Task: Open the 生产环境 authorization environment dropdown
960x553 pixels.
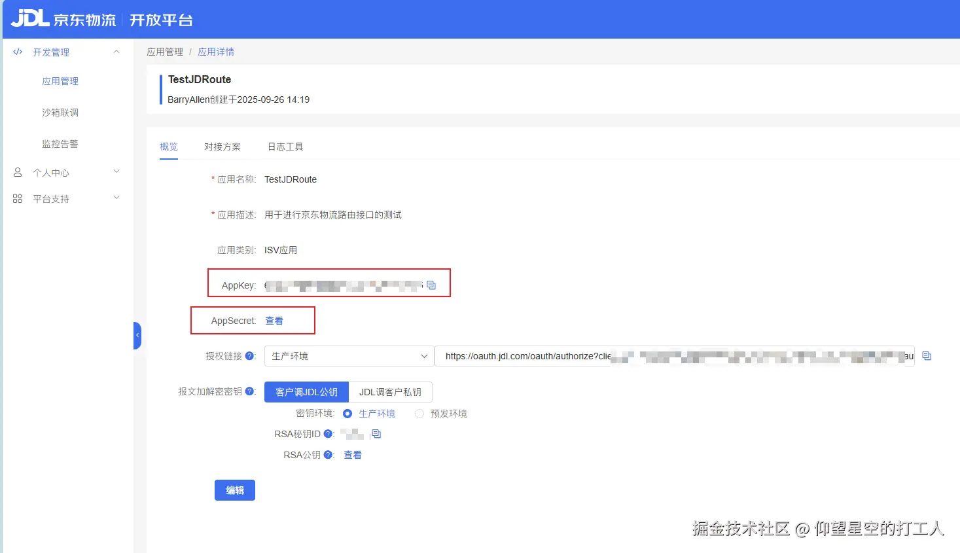Action: (349, 356)
